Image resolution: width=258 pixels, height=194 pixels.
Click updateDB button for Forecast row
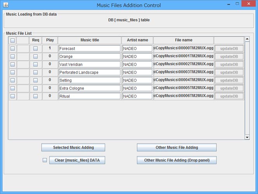tap(229, 48)
